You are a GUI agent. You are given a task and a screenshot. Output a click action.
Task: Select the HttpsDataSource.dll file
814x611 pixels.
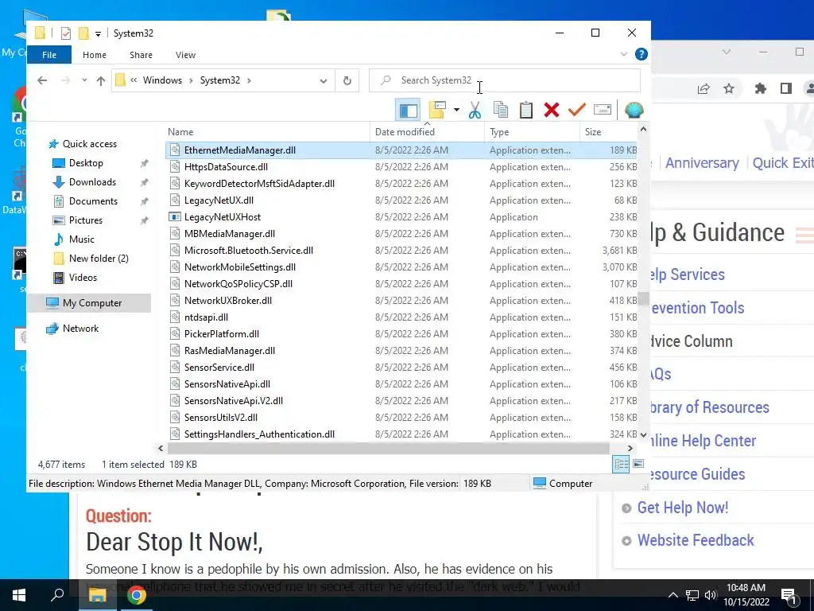(x=401, y=167)
